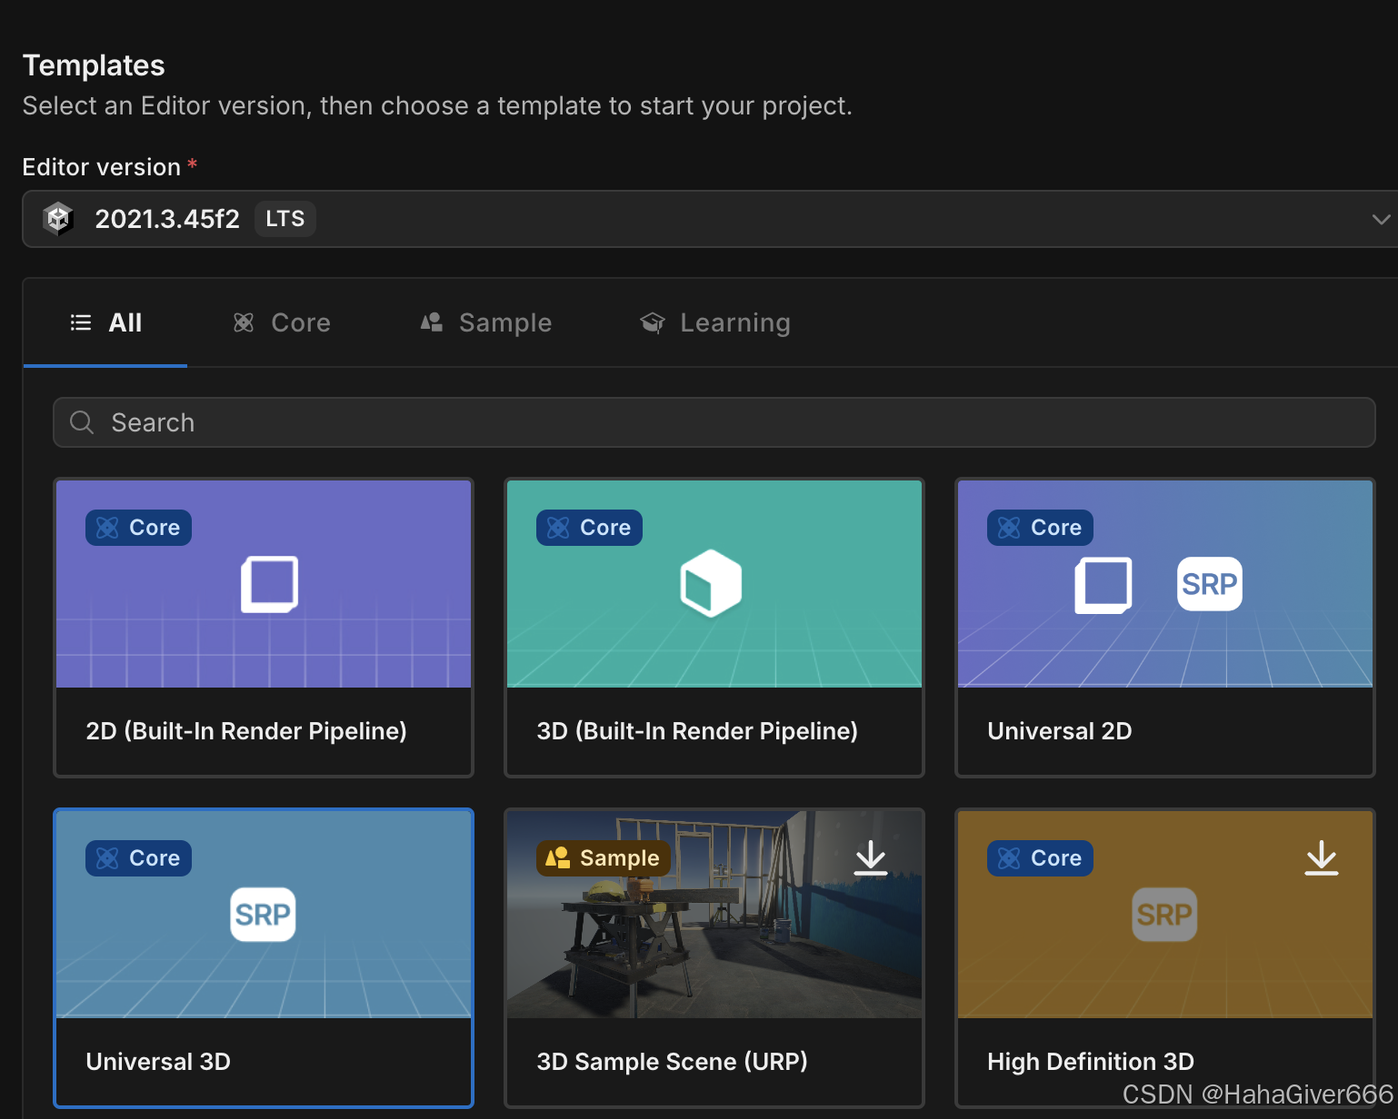
Task: Click the Universal 3D title text
Action: 158,1062
